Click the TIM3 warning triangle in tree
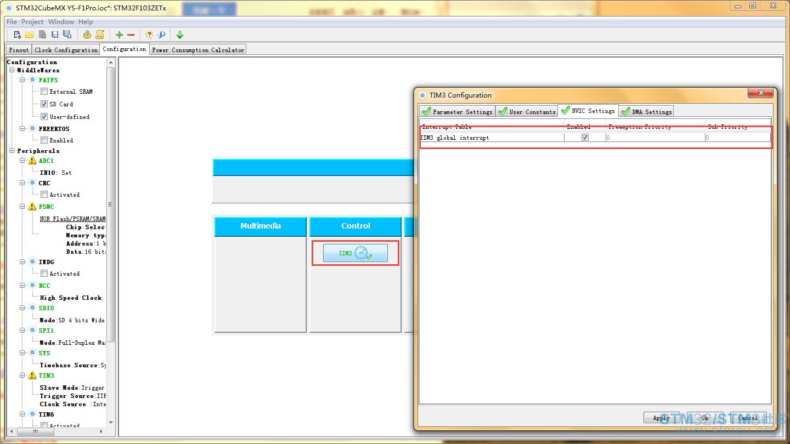 coord(32,375)
